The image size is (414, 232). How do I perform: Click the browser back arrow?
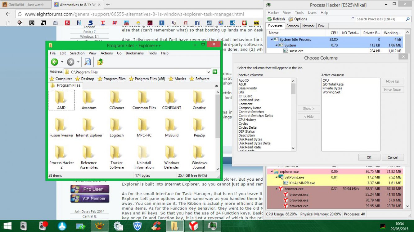pos(8,14)
